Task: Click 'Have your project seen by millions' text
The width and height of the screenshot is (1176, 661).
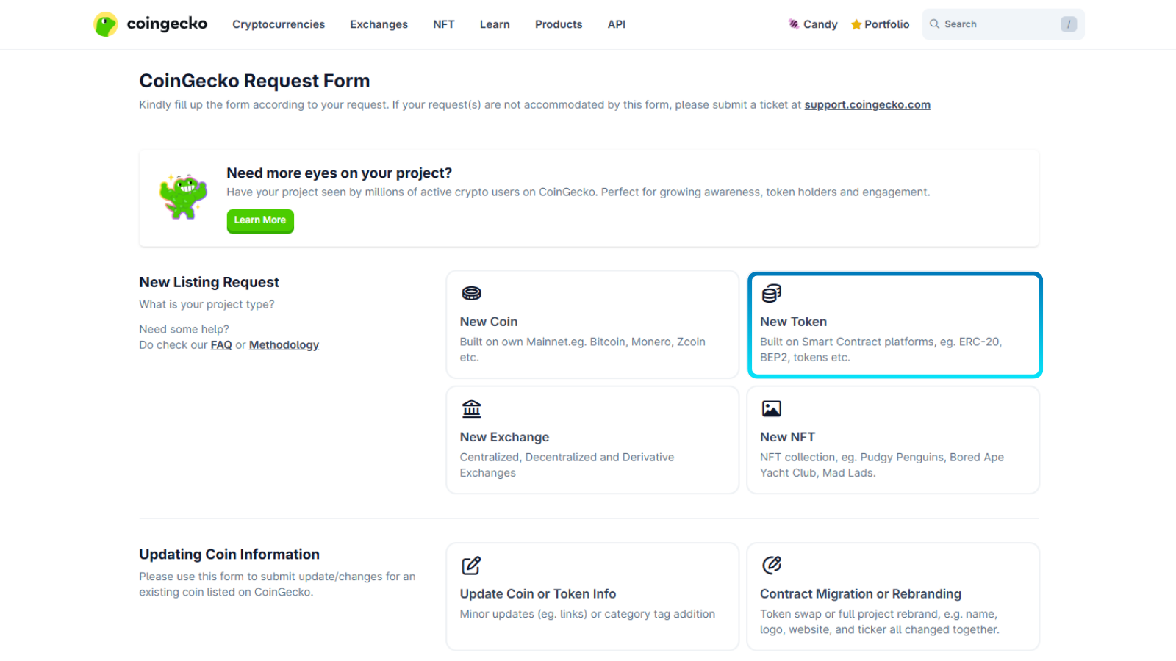Action: click(x=578, y=192)
